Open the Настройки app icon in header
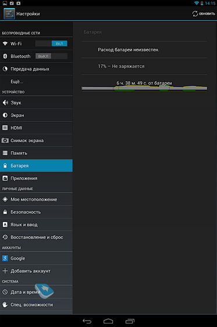This screenshot has height=327, width=217. pyautogui.click(x=9, y=14)
